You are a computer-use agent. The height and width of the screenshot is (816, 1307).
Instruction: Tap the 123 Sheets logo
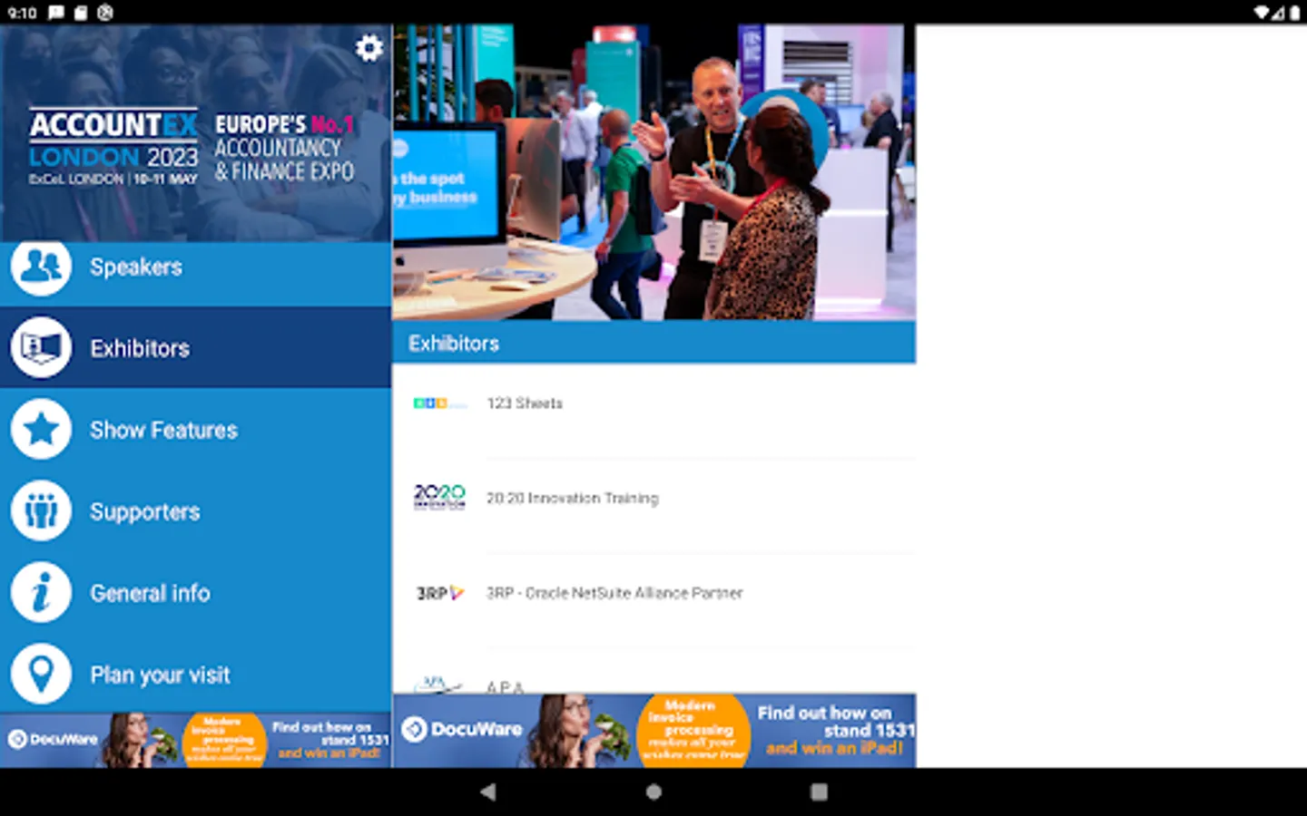440,403
